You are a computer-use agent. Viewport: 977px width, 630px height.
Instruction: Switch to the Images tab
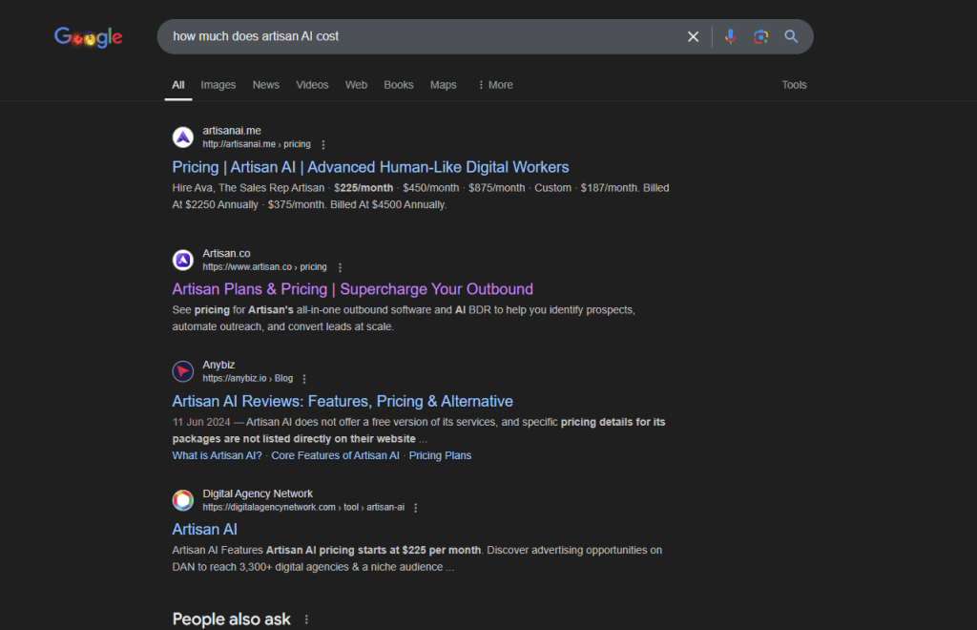(x=218, y=85)
